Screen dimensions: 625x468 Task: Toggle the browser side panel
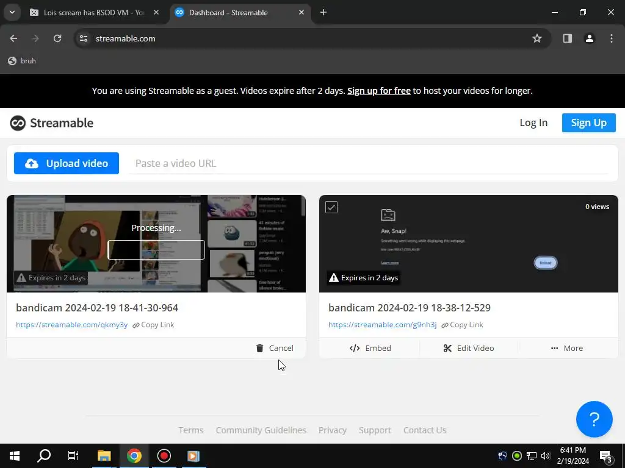pyautogui.click(x=567, y=38)
